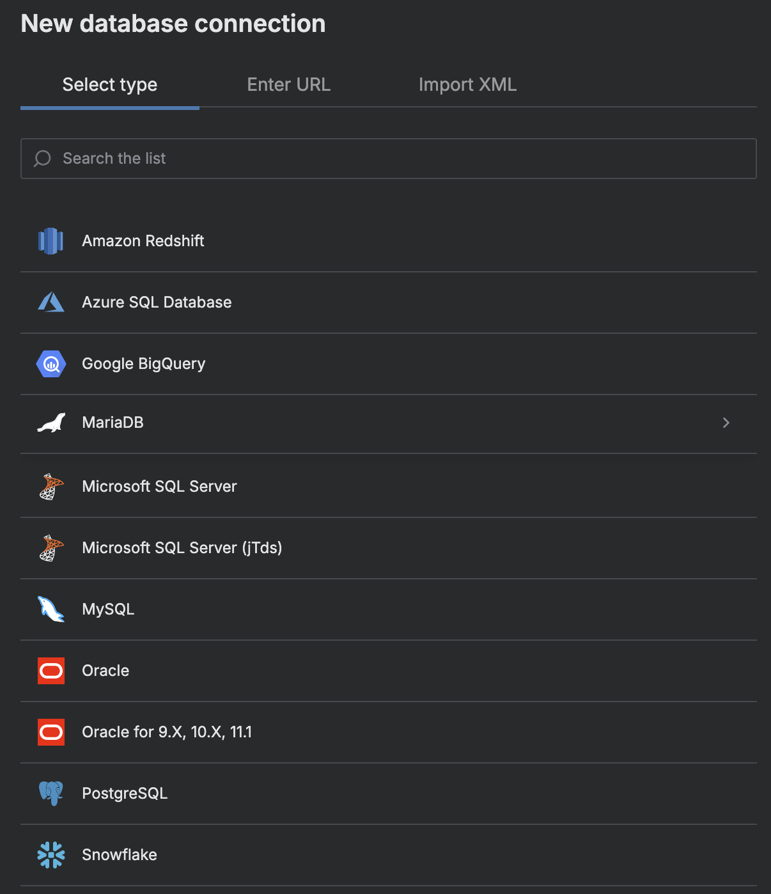Select the Google BigQuery label

click(144, 364)
